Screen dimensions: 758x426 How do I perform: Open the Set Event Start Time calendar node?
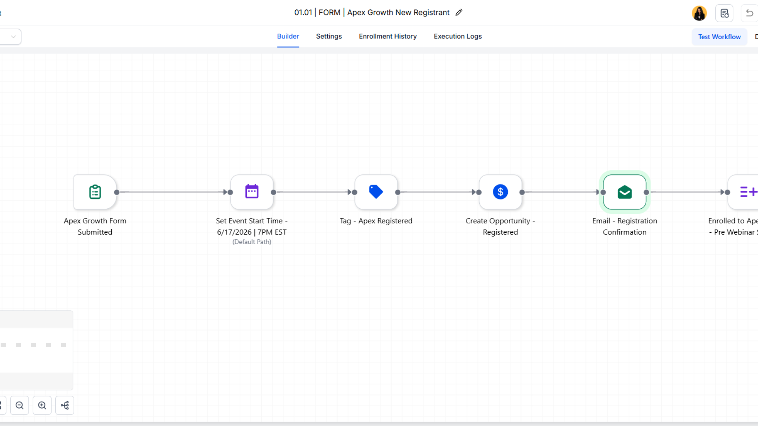pyautogui.click(x=252, y=192)
